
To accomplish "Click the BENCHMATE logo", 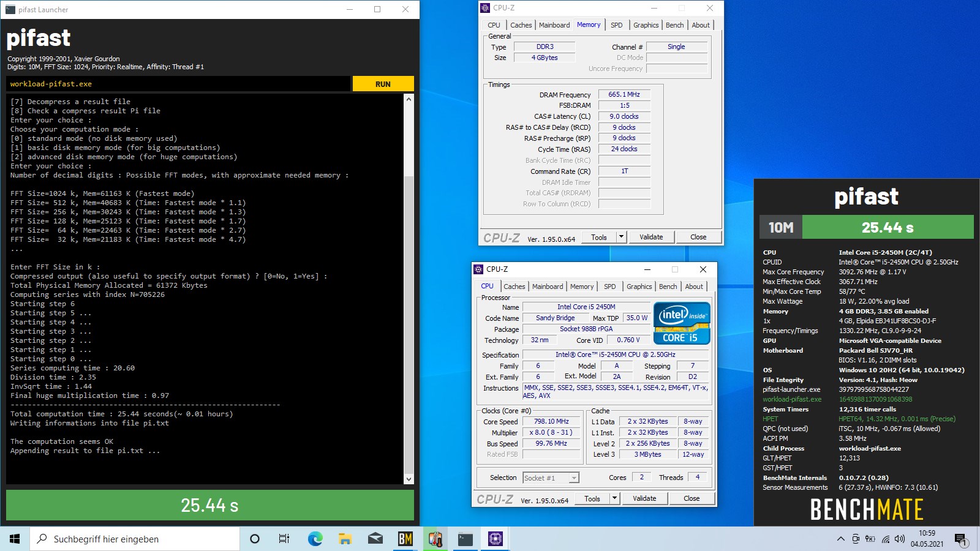I will pos(867,509).
